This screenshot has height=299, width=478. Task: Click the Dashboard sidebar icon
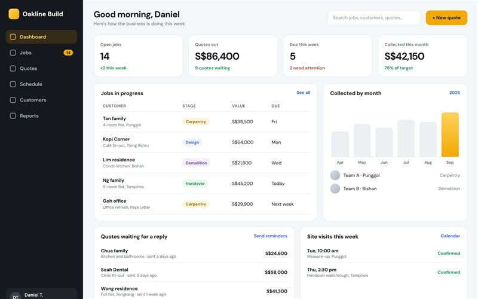click(x=13, y=37)
